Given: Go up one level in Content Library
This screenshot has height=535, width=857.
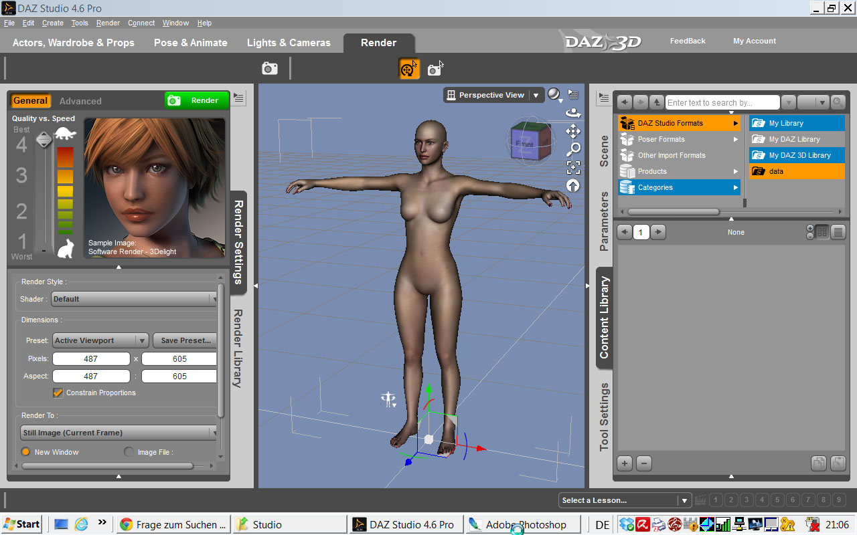Looking at the screenshot, I should pos(657,102).
